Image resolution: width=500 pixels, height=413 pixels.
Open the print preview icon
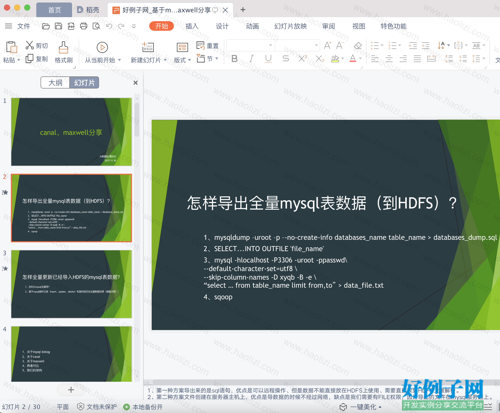click(96, 26)
